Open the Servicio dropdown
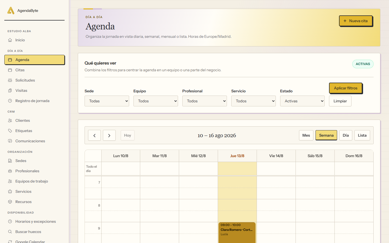 (x=253, y=101)
